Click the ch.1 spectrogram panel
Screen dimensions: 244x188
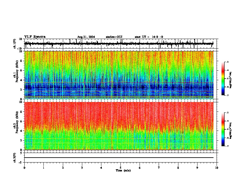(x=119, y=75)
